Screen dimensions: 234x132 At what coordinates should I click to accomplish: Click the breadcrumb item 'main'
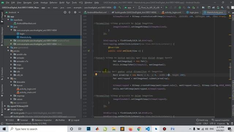pos(55,7)
